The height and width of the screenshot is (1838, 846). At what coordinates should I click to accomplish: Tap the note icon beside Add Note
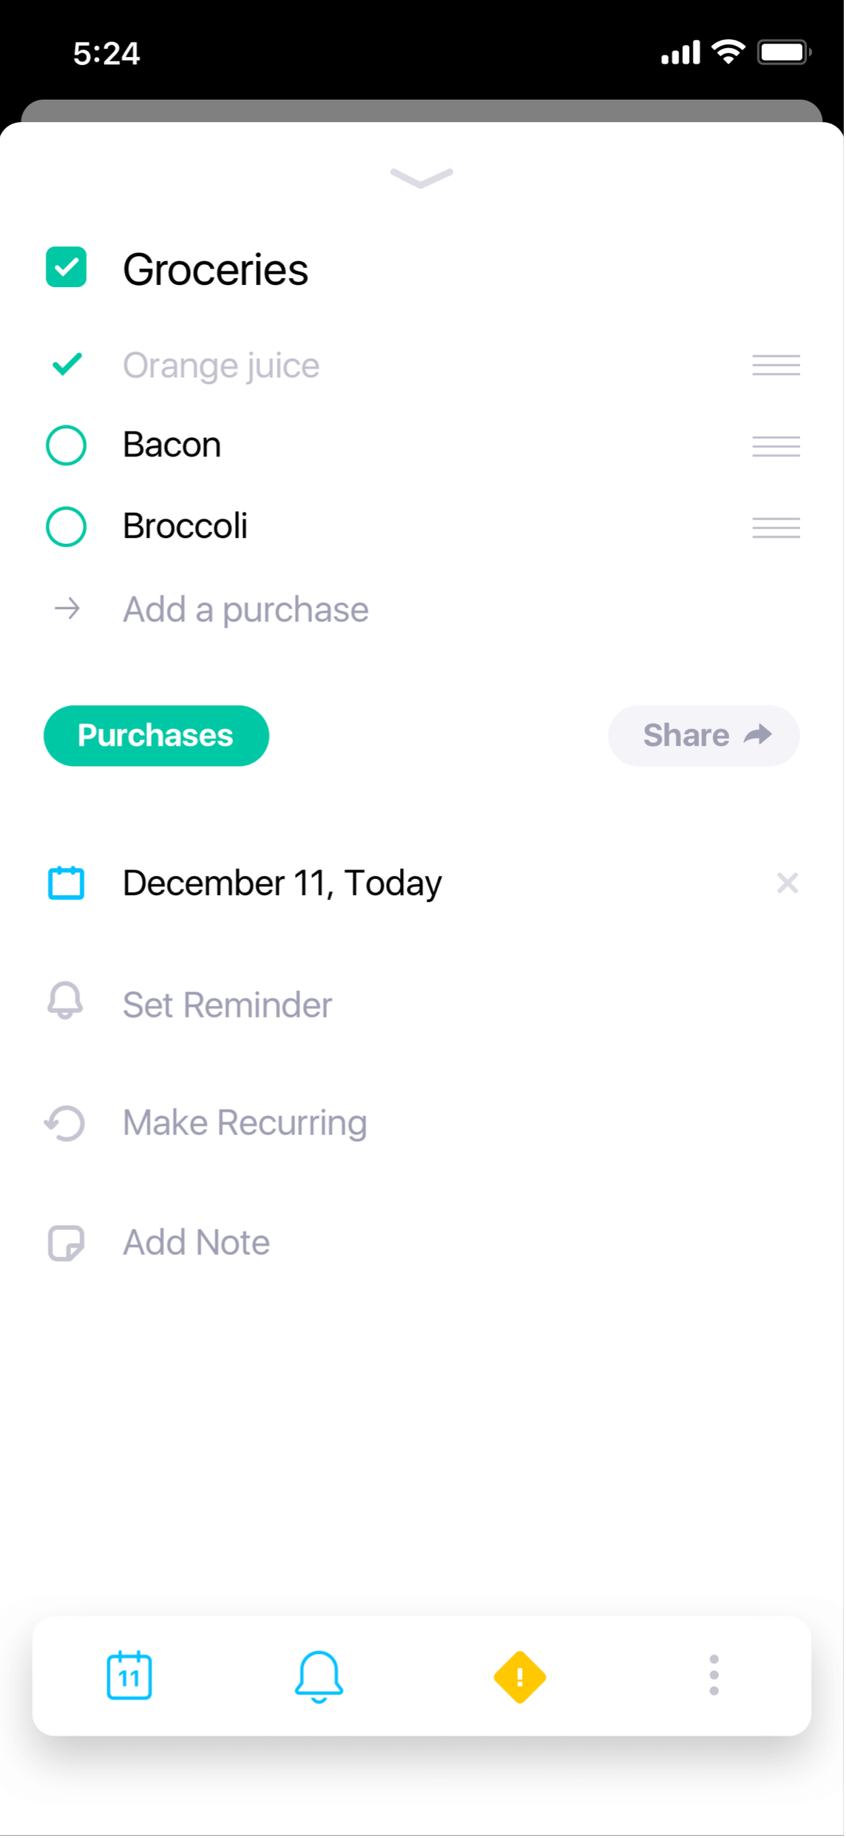coord(66,1242)
